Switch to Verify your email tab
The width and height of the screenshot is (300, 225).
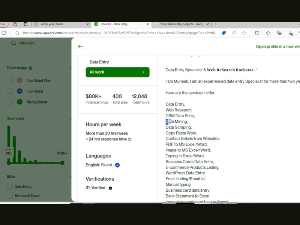[x=61, y=24]
